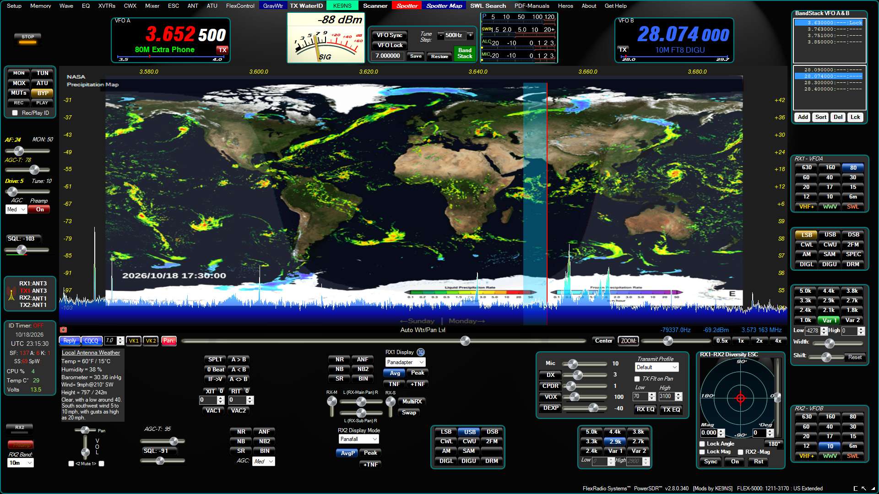Increase TX filter High 3100 stepper

679,394
